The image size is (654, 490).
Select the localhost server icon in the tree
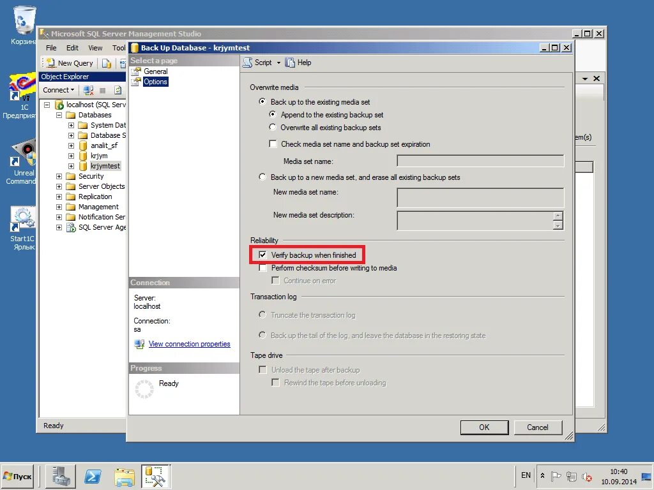pyautogui.click(x=59, y=105)
